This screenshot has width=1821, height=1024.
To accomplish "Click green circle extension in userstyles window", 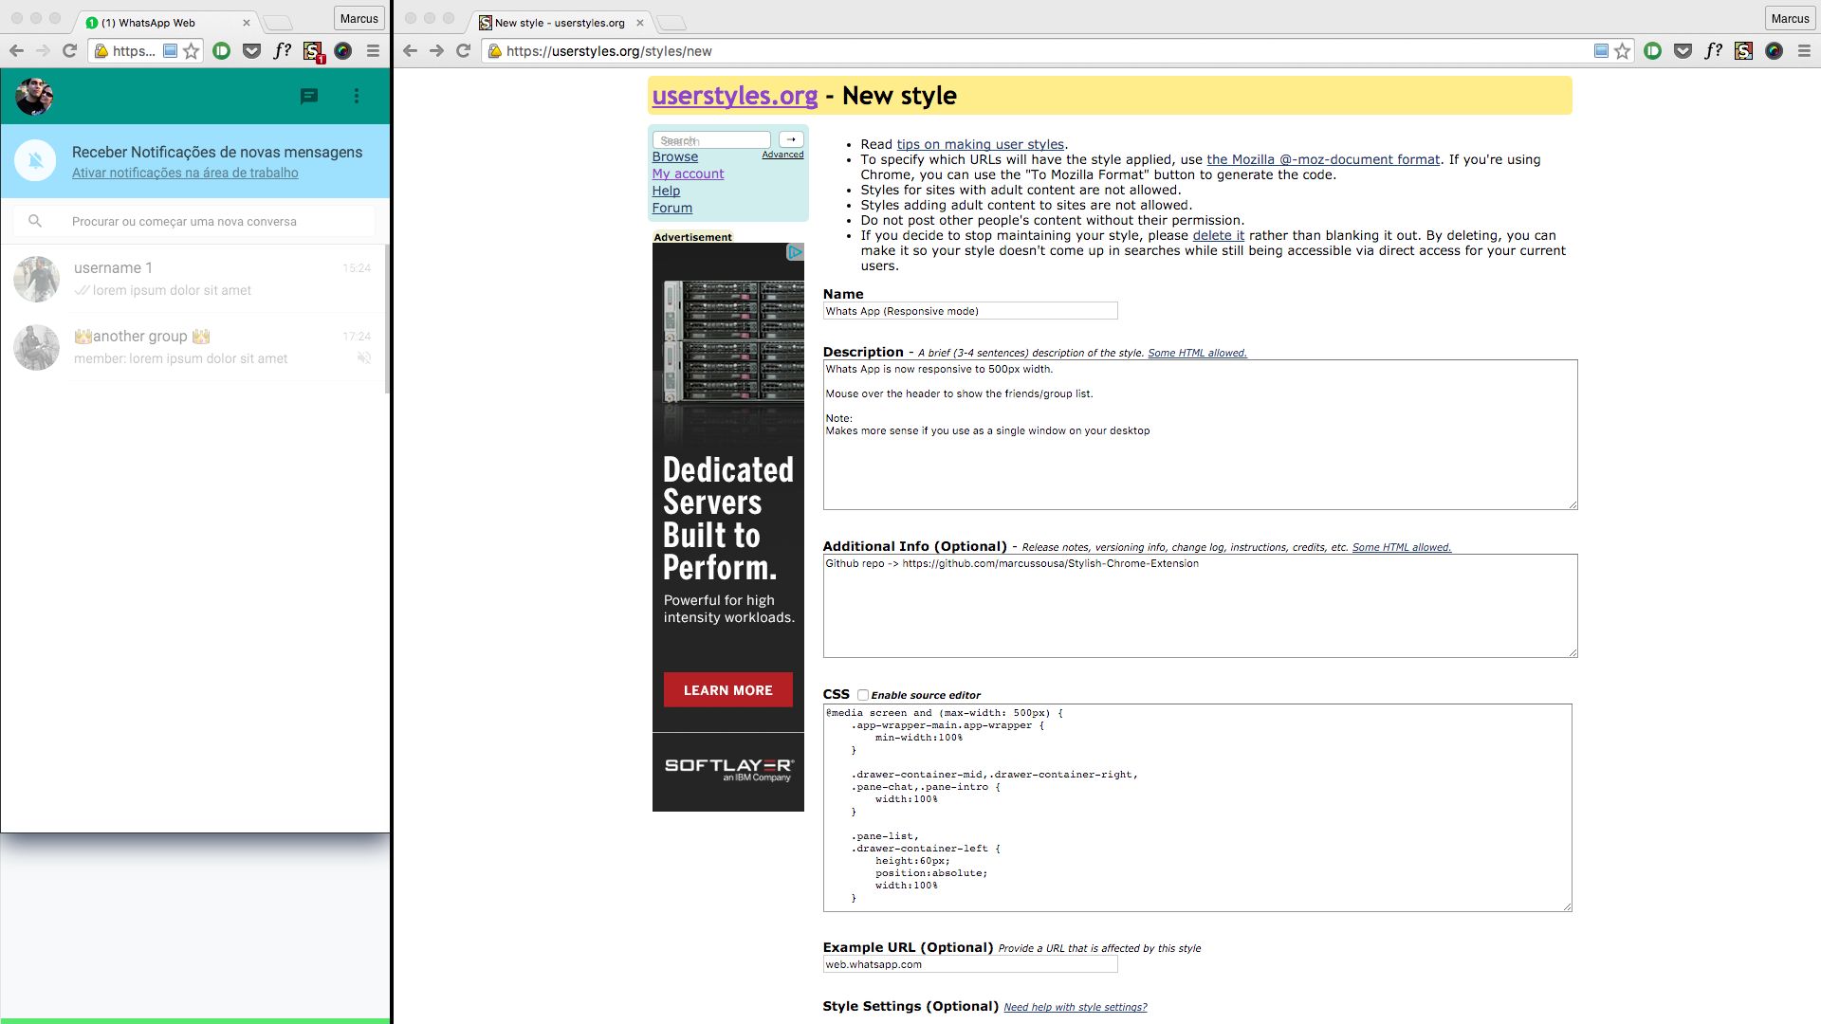I will (1653, 51).
